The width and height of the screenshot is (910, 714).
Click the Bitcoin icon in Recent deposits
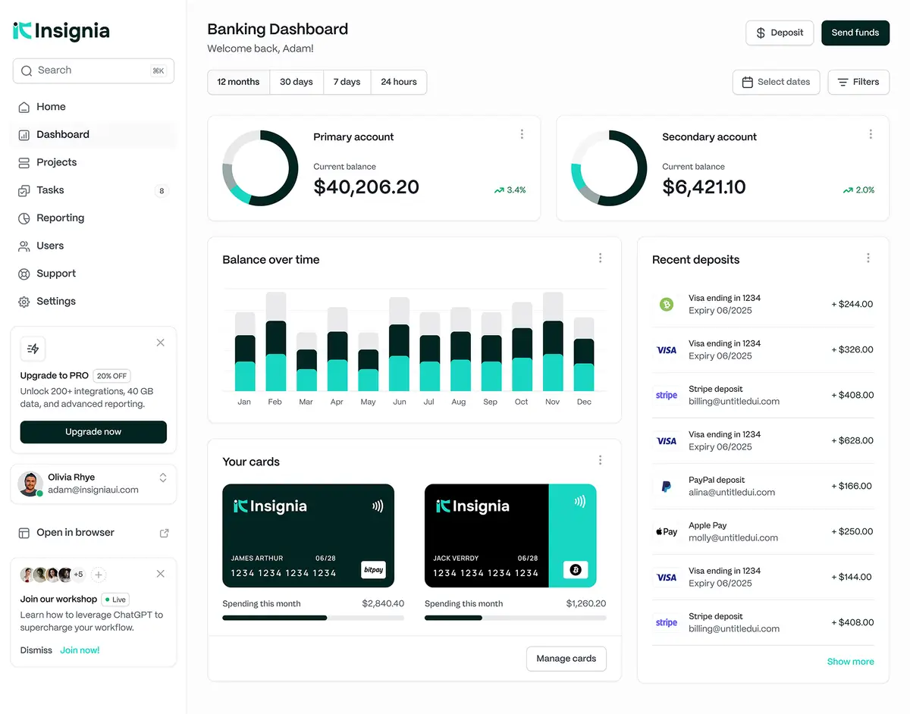[x=666, y=305]
